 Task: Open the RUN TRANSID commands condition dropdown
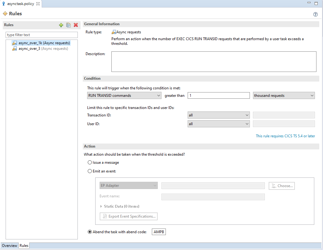pos(124,95)
